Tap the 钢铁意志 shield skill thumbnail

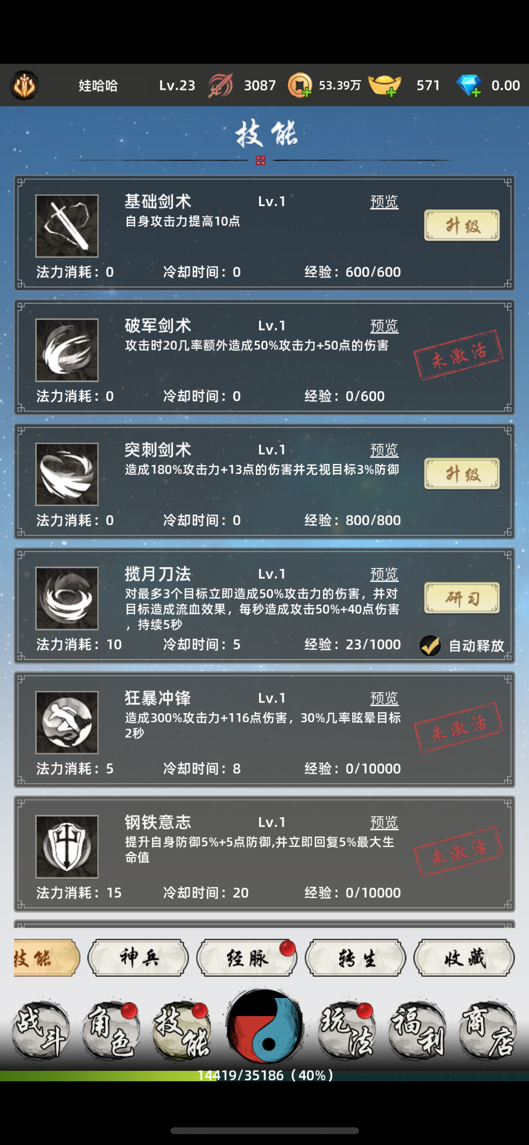coord(67,847)
